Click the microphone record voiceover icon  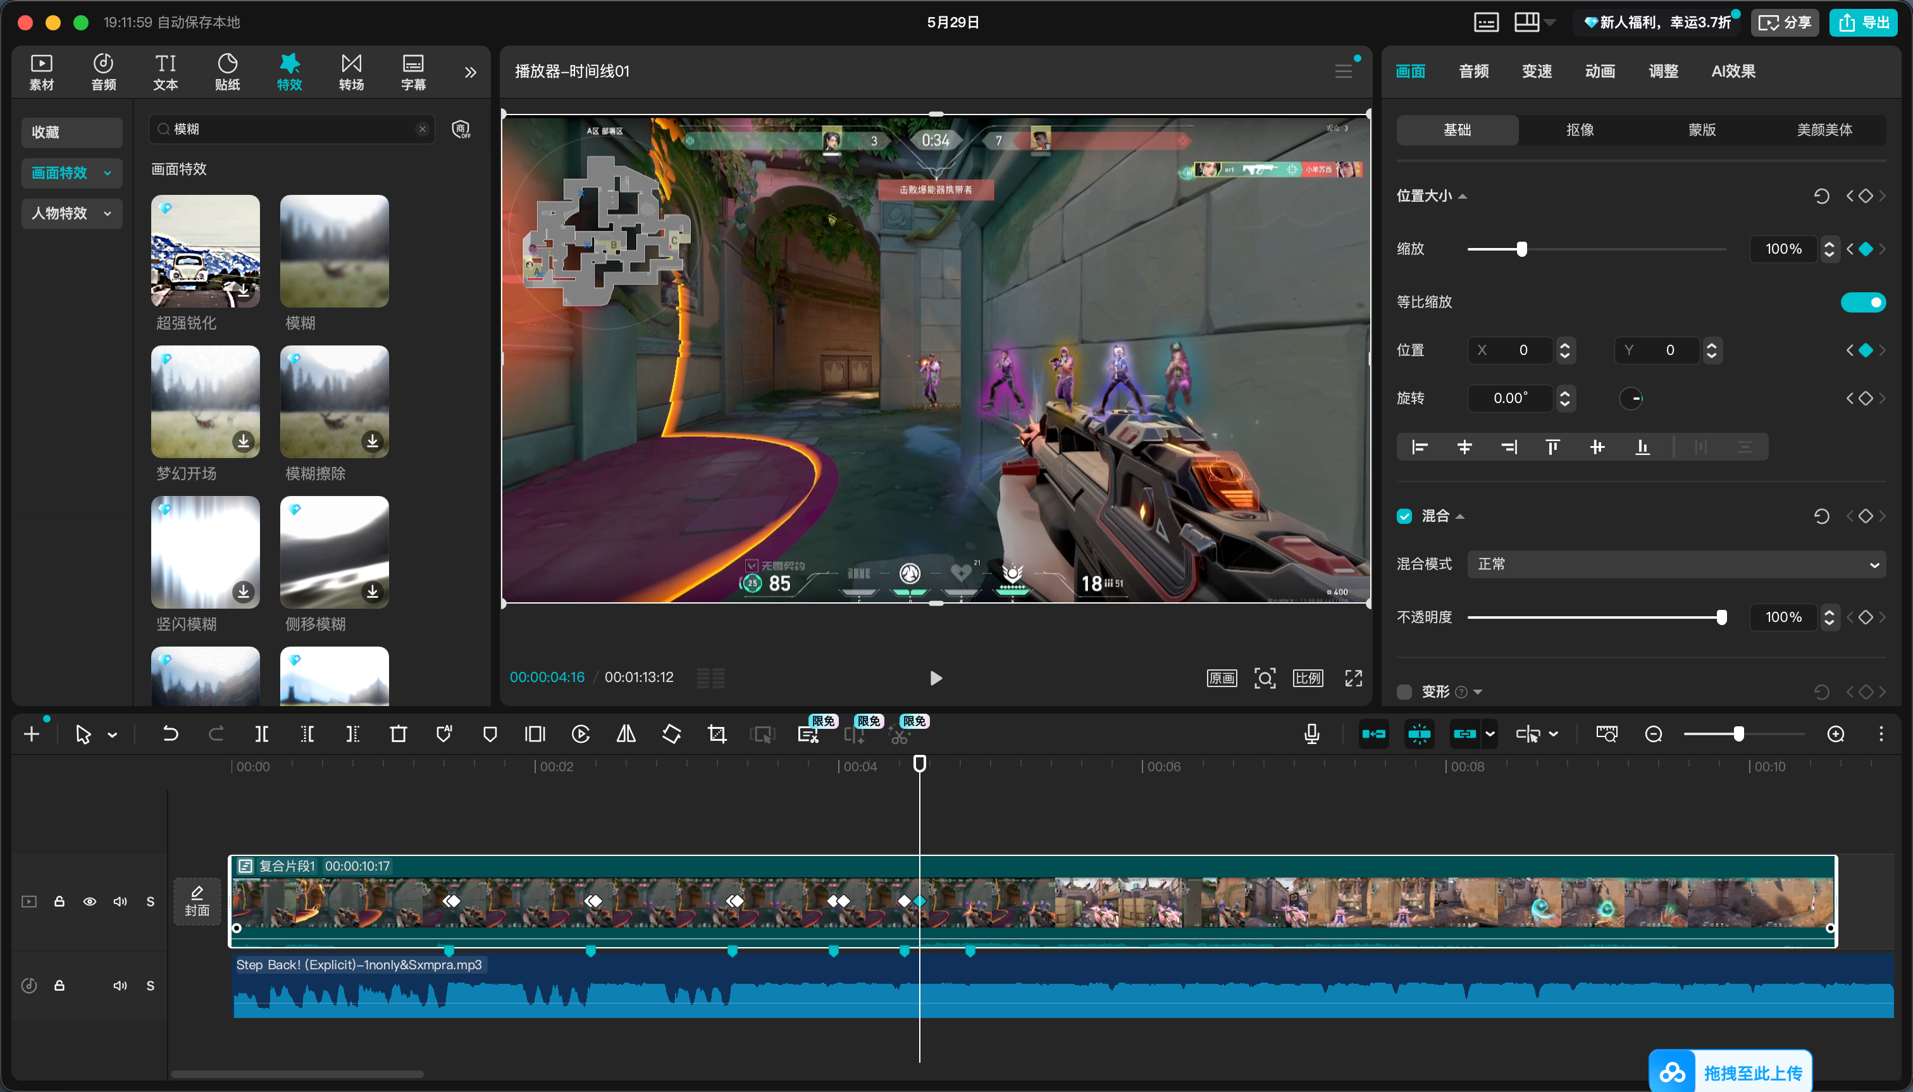[x=1311, y=735]
